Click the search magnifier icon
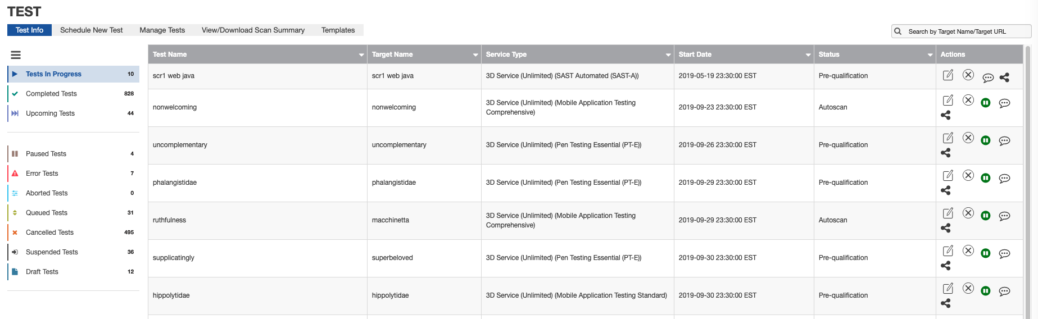 [898, 31]
